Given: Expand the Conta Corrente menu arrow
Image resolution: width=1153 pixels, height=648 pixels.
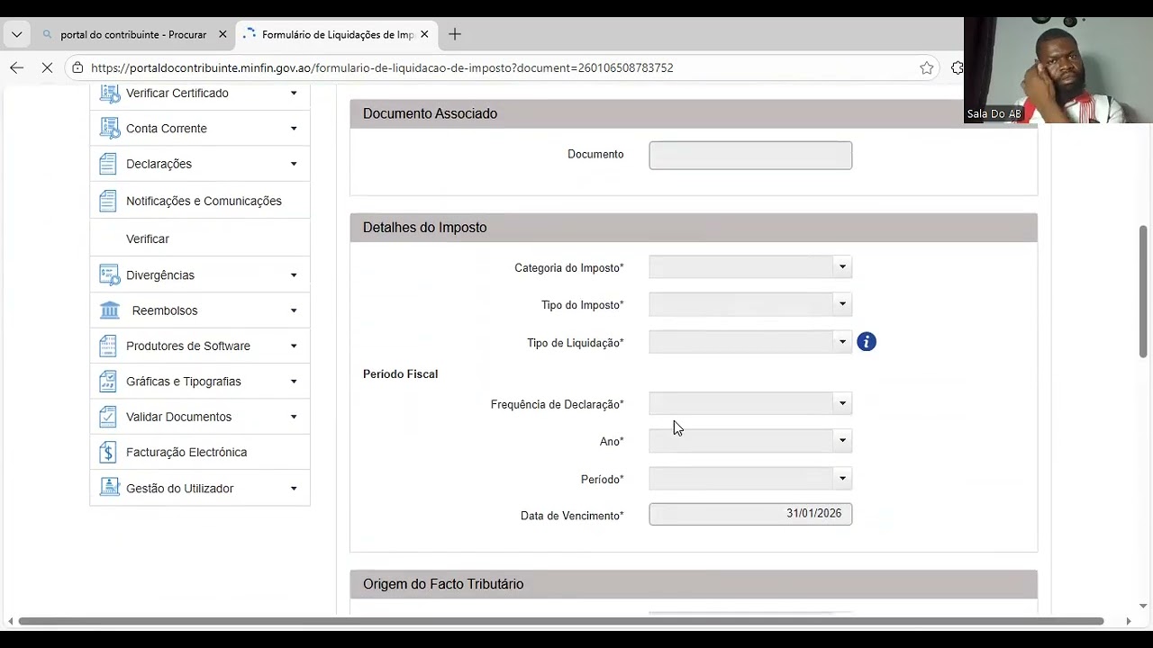Looking at the screenshot, I should click(294, 129).
